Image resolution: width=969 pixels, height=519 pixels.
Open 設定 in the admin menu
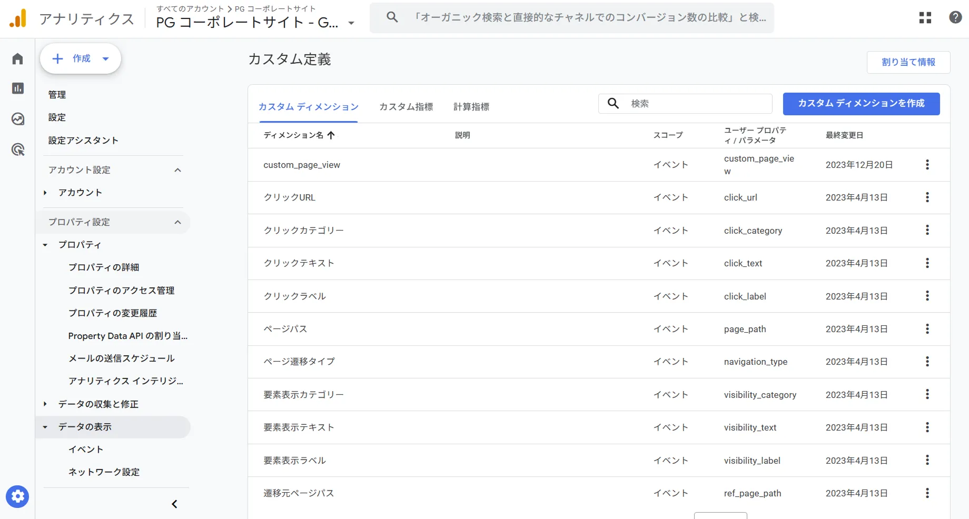click(57, 117)
